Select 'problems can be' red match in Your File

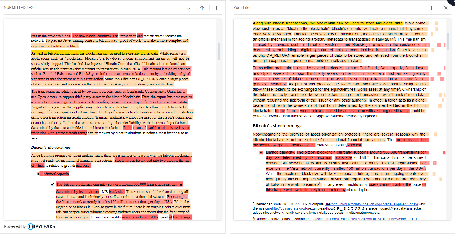(411, 140)
